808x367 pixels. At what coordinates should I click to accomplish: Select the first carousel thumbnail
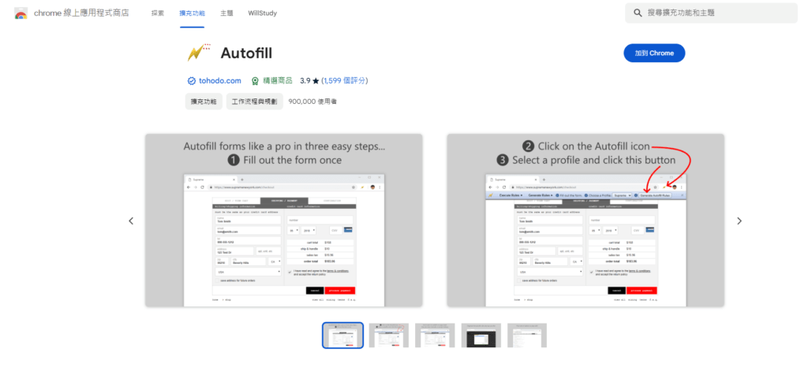tap(342, 335)
